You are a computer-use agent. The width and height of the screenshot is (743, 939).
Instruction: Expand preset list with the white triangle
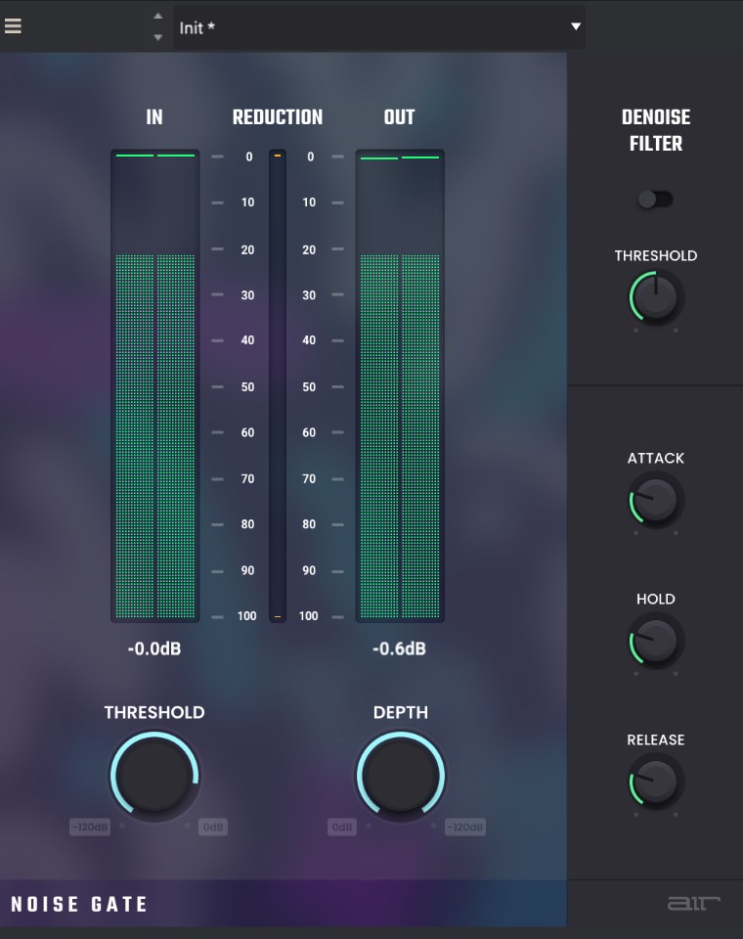pos(576,26)
